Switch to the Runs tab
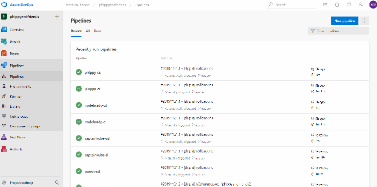The image size is (377, 187). pyautogui.click(x=98, y=31)
